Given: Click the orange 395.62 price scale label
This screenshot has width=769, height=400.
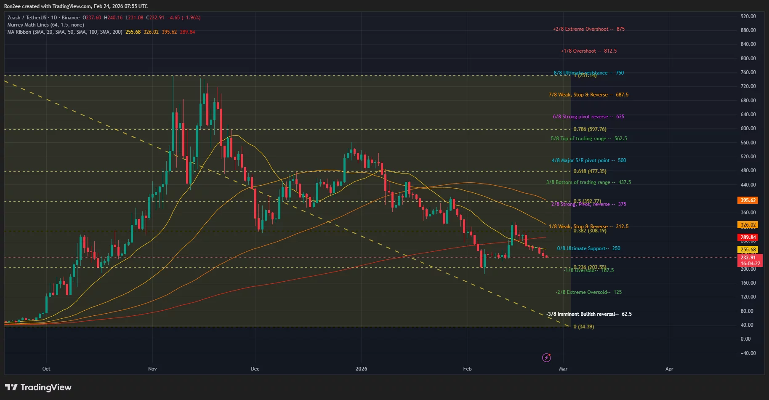Looking at the screenshot, I should coord(748,200).
